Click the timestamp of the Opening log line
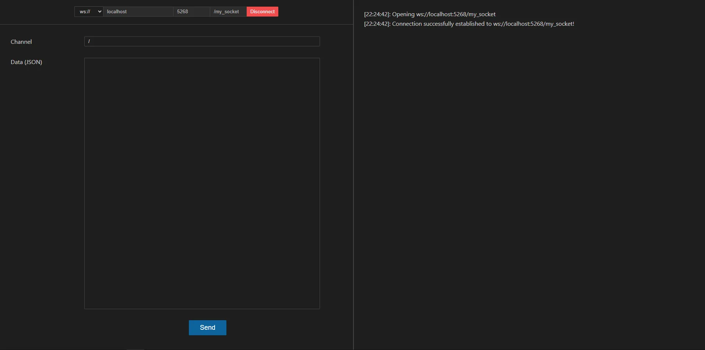Image resolution: width=705 pixels, height=350 pixels. pos(377,14)
